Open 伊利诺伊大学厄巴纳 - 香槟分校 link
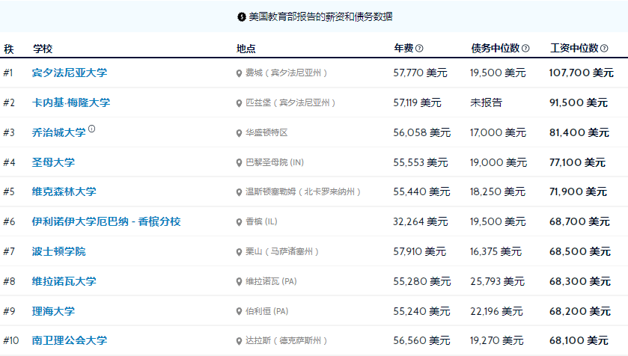Screen dimensions: 628x356 [x=106, y=221]
